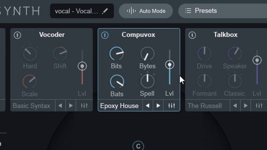Screen dimensions: 267x150
Task: Select next Talkbox preset arrow
Action: pos(246,105)
